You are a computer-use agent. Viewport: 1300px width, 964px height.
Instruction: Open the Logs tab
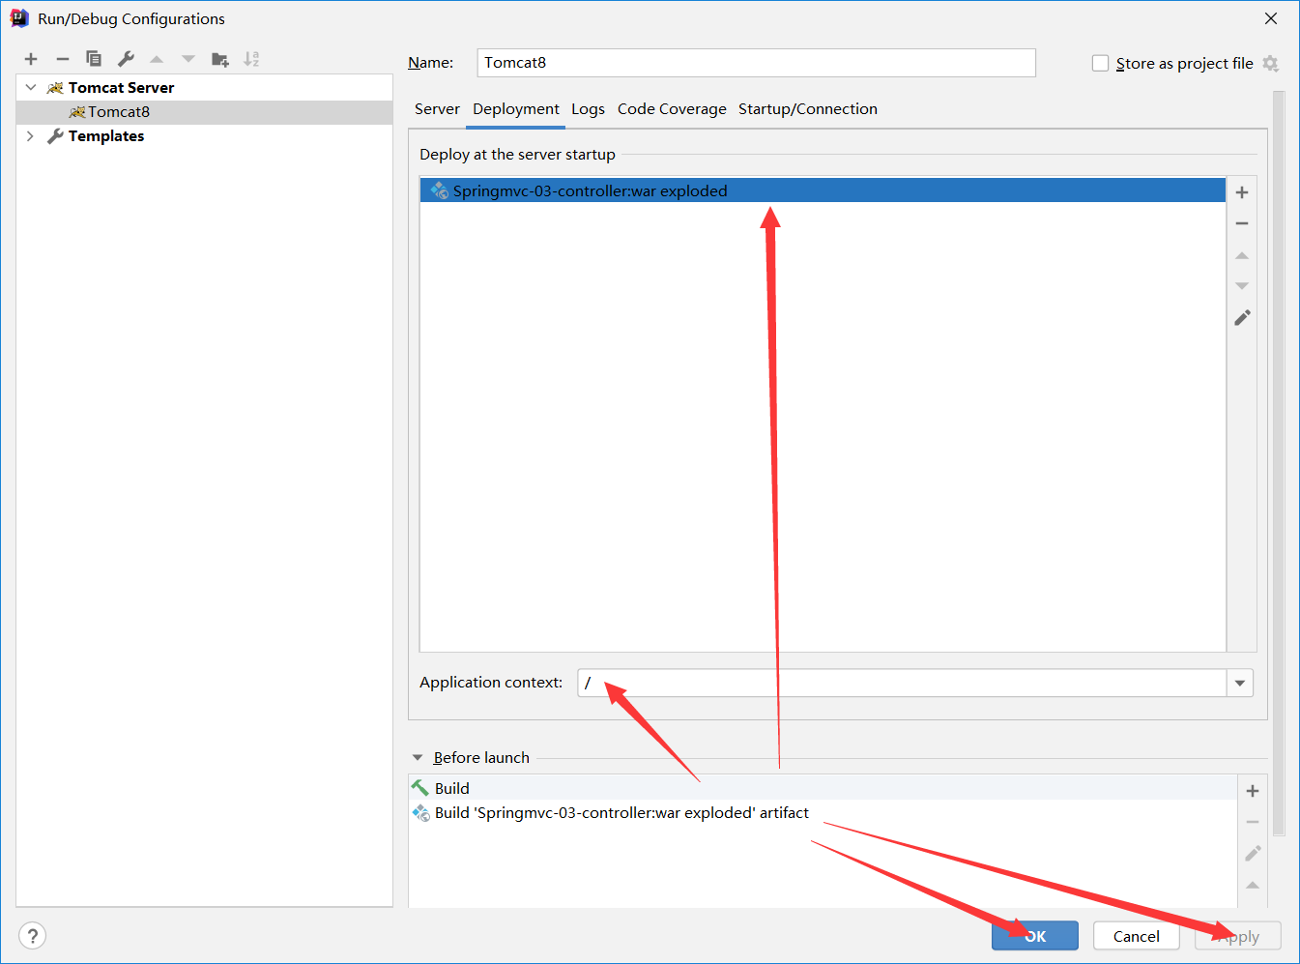pyautogui.click(x=588, y=109)
